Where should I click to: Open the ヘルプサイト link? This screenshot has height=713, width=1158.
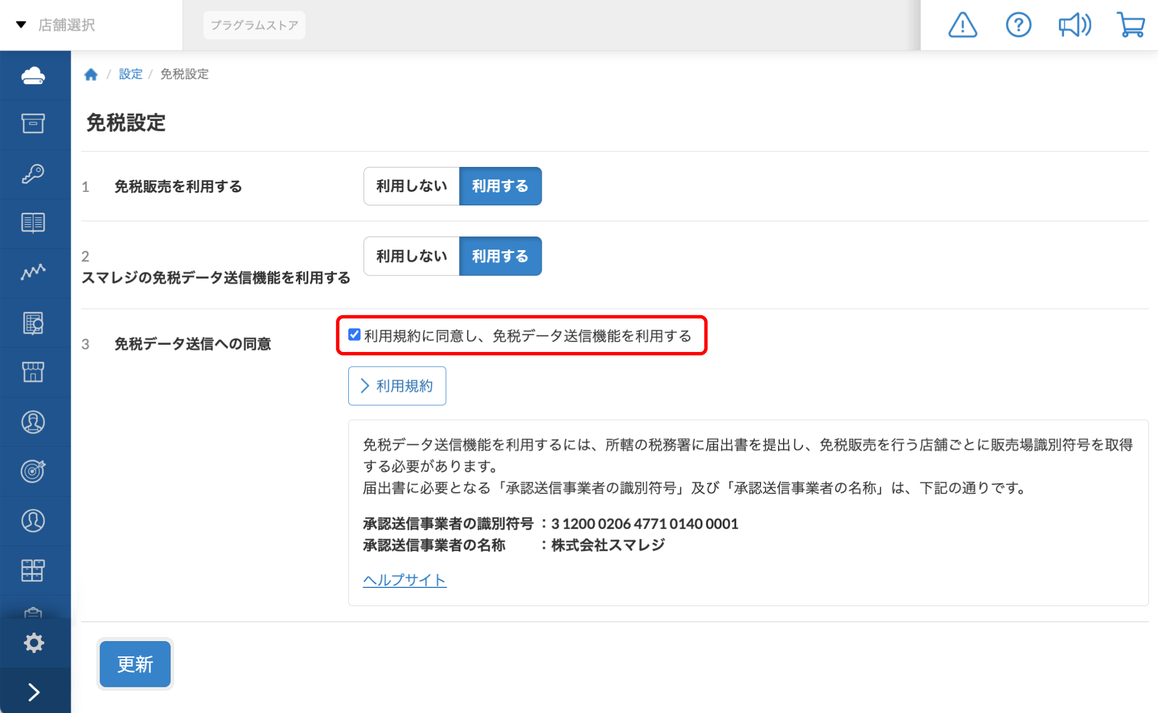click(x=404, y=580)
